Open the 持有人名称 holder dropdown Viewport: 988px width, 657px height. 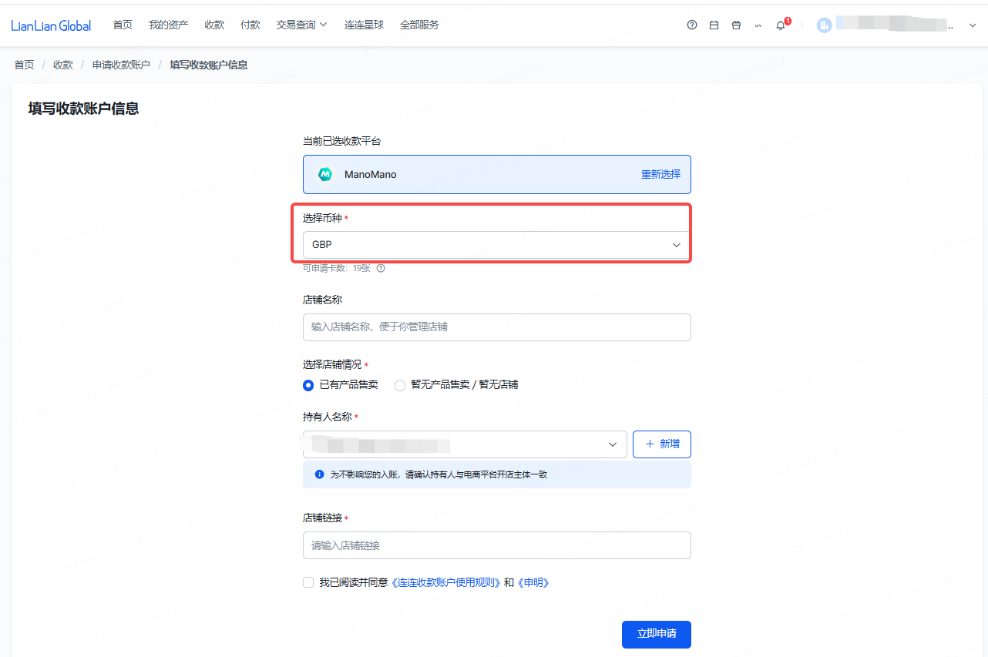click(465, 444)
